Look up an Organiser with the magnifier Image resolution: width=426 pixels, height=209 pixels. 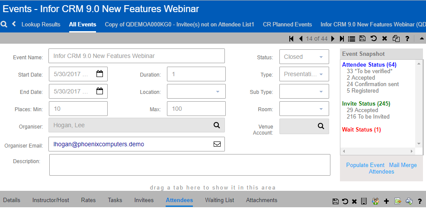coord(217,125)
